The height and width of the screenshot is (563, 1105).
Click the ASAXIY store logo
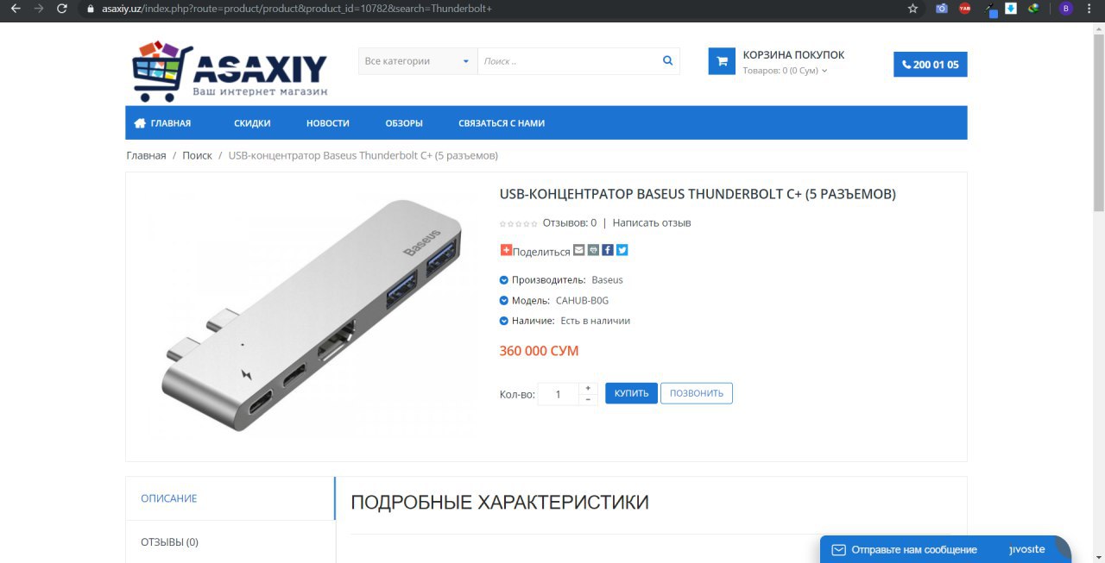point(230,72)
